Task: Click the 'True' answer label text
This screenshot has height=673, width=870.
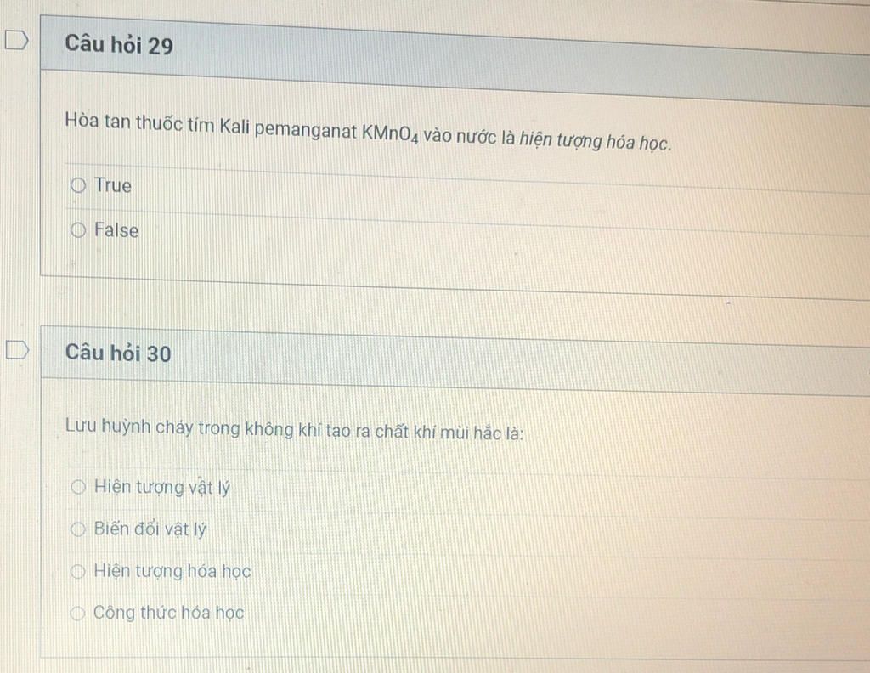Action: 113,185
